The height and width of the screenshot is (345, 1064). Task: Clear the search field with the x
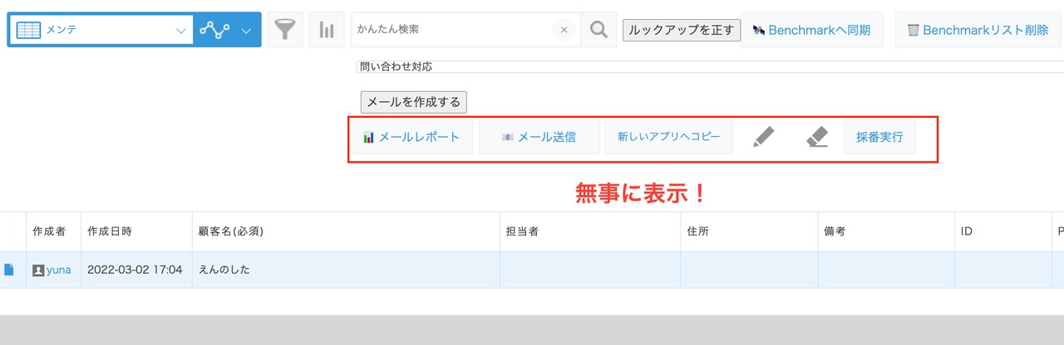(564, 30)
